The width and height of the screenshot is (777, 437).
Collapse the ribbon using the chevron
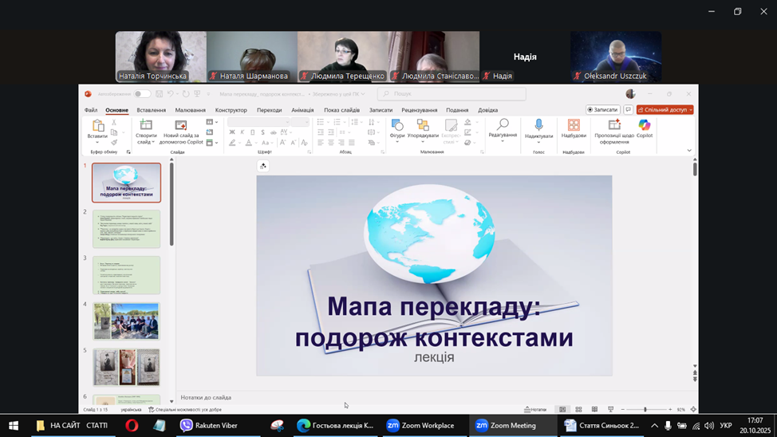pos(689,151)
